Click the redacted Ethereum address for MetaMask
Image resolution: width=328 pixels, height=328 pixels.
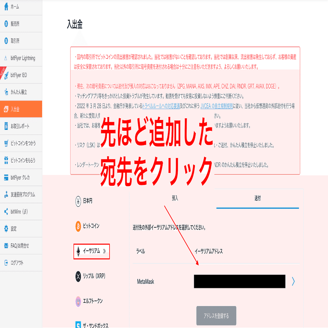239,281
